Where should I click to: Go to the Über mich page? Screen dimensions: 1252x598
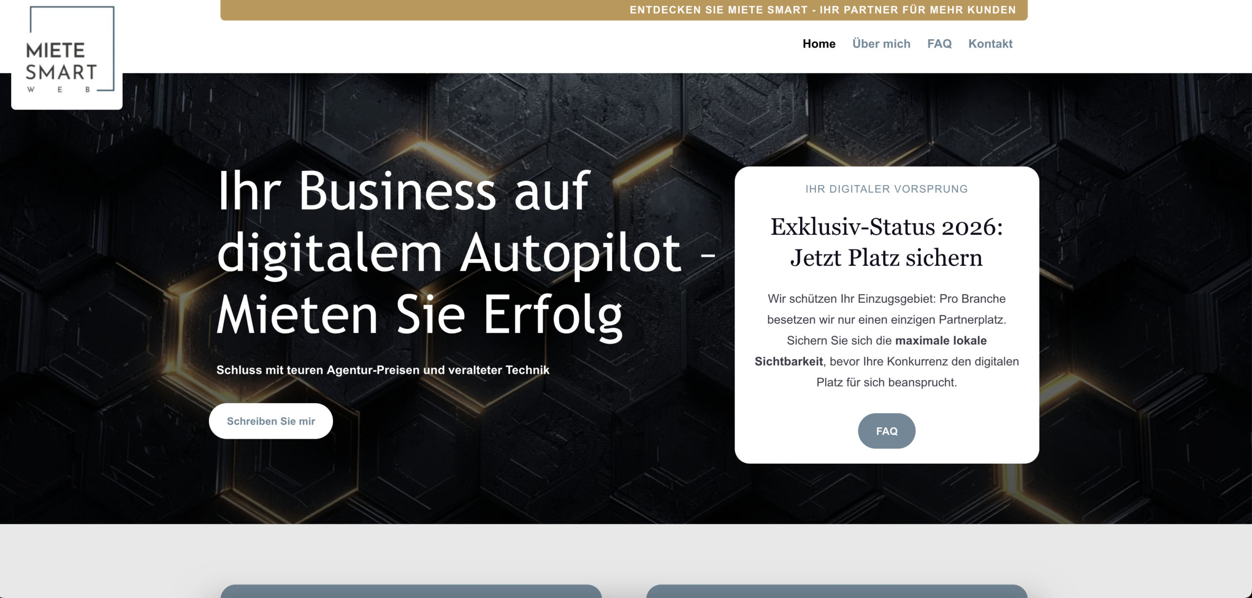[881, 43]
